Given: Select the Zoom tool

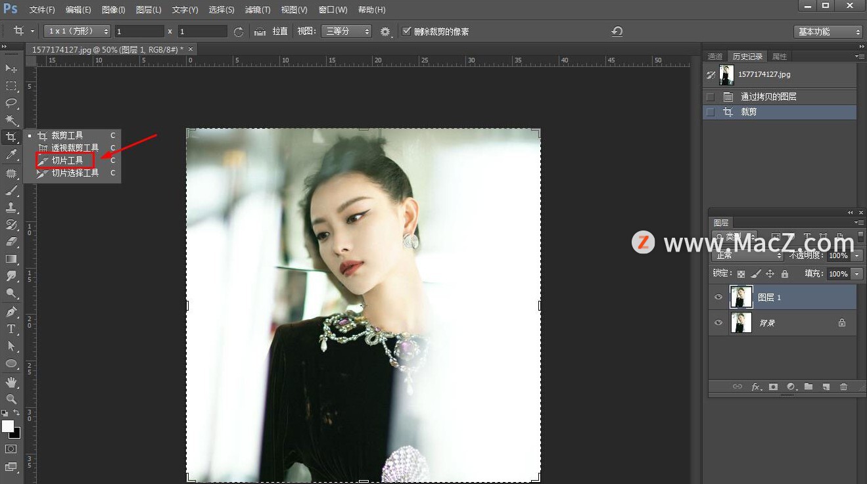Looking at the screenshot, I should [x=11, y=399].
